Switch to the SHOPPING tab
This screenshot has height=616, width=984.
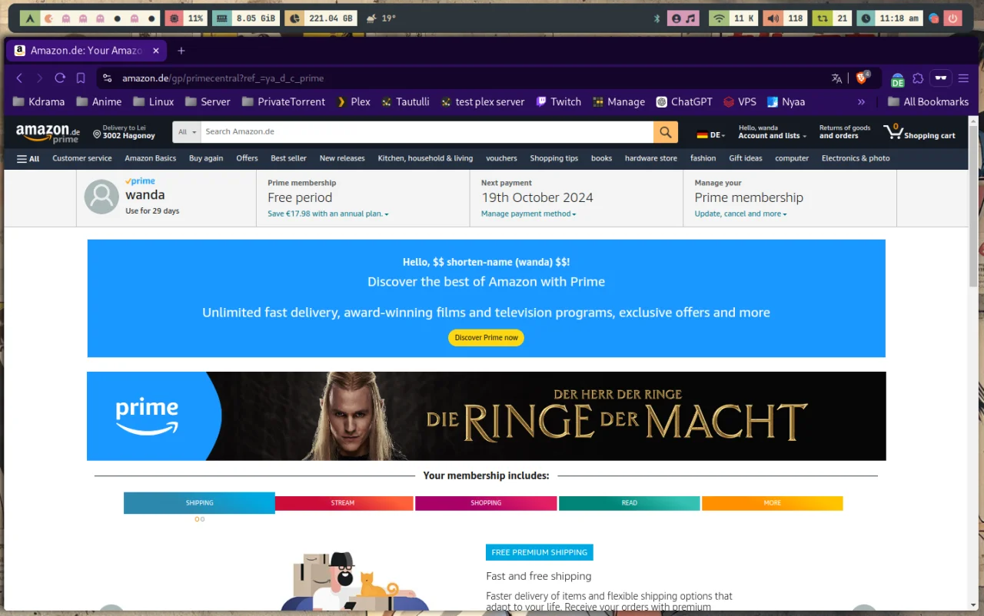[x=486, y=503]
